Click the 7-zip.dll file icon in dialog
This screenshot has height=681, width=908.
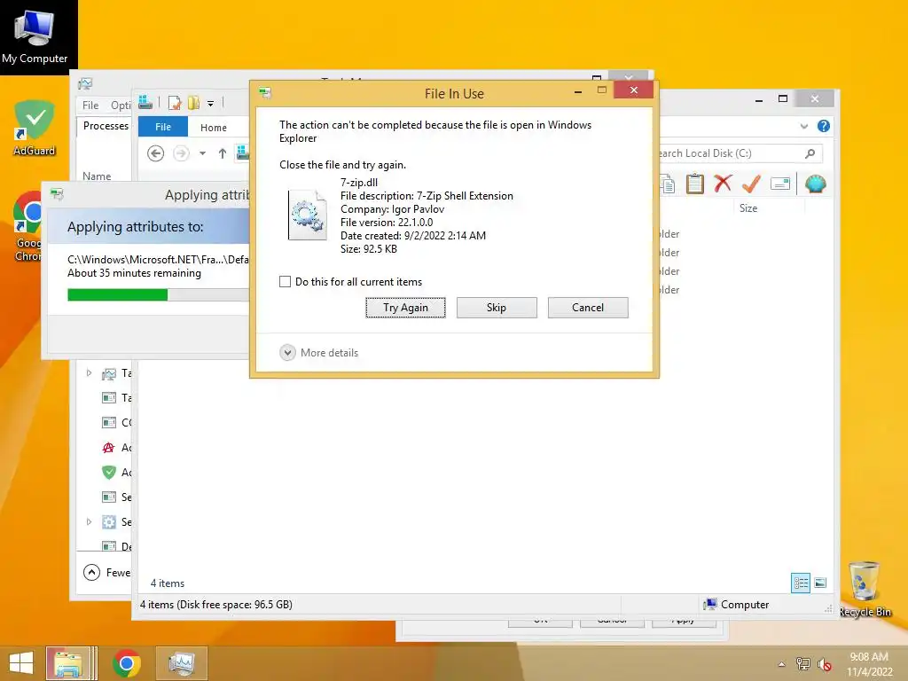click(308, 215)
